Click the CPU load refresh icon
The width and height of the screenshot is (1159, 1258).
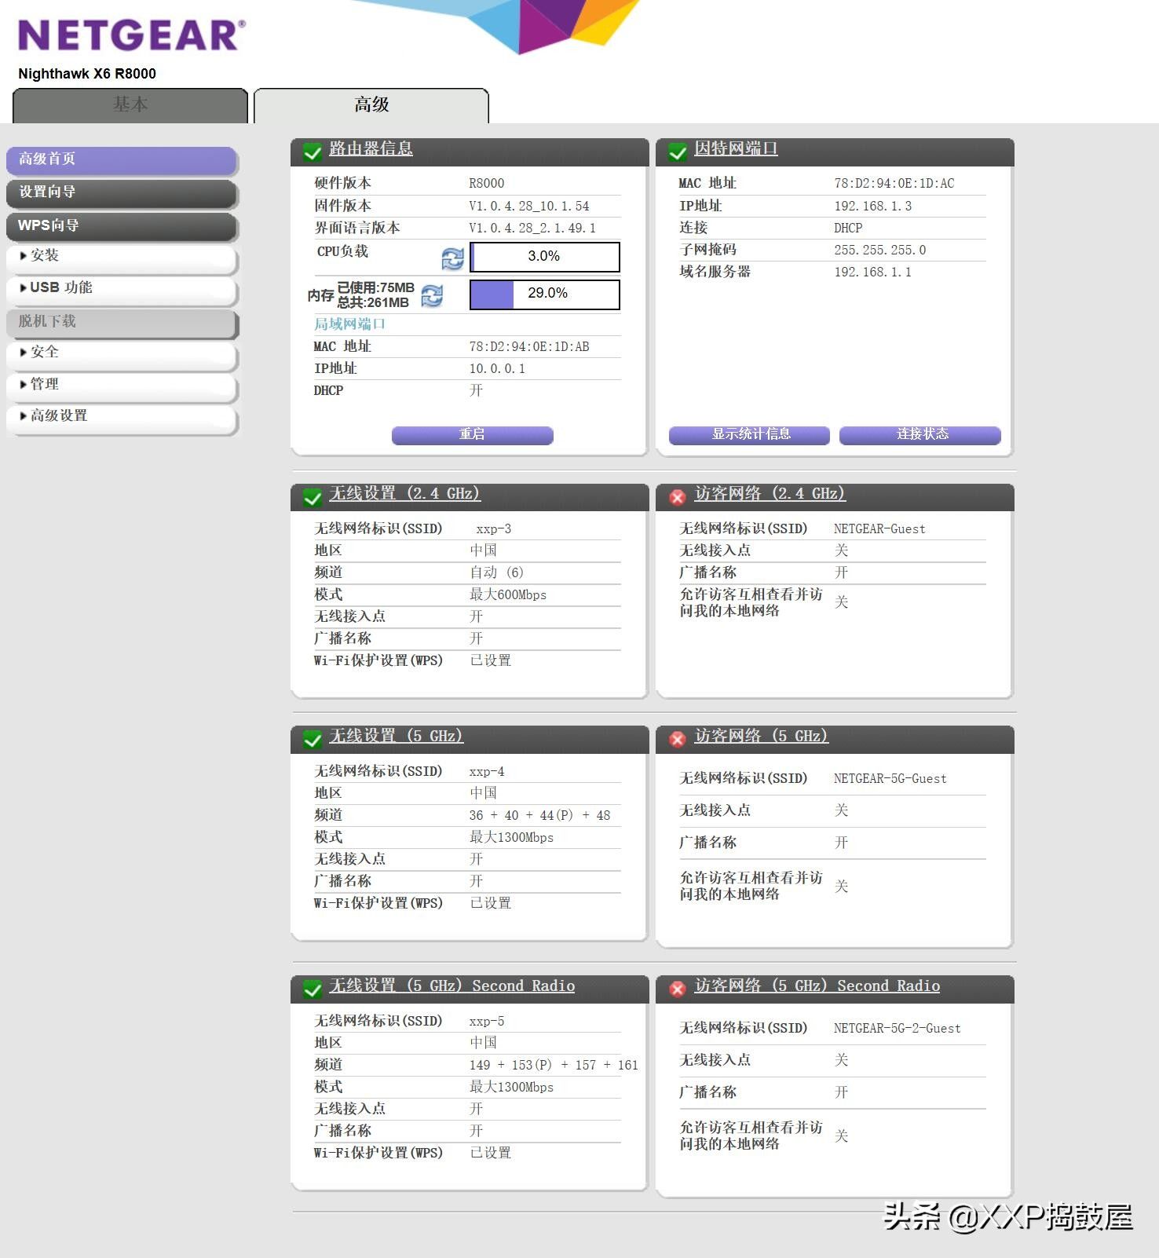click(452, 258)
